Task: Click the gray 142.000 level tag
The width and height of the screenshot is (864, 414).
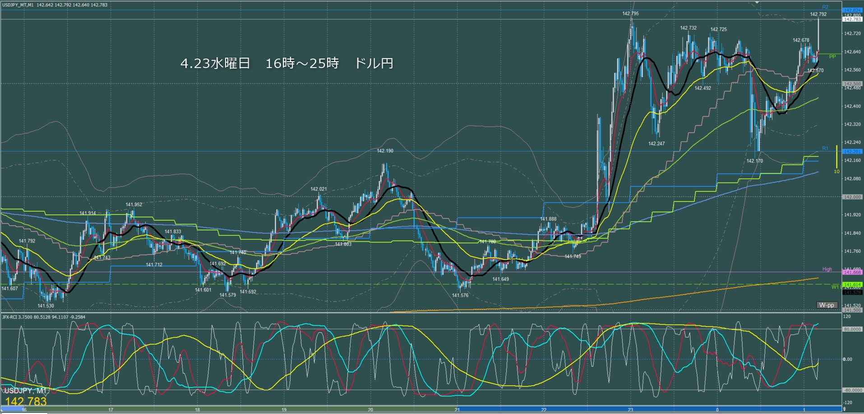Action: pos(852,197)
